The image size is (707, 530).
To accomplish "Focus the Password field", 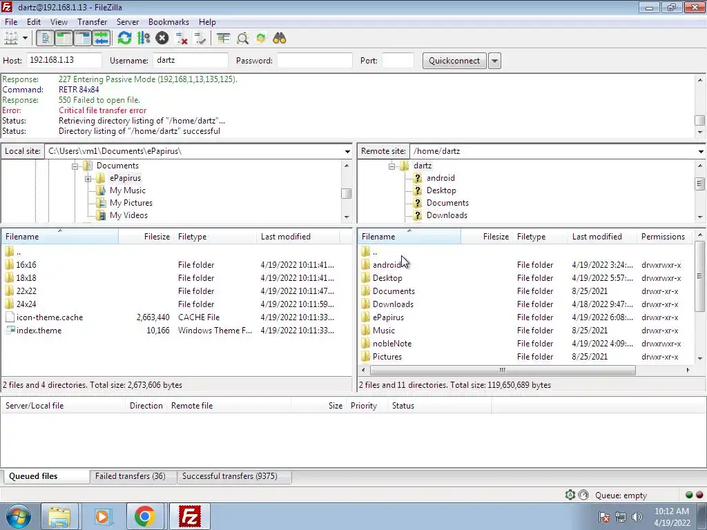I will [x=315, y=61].
